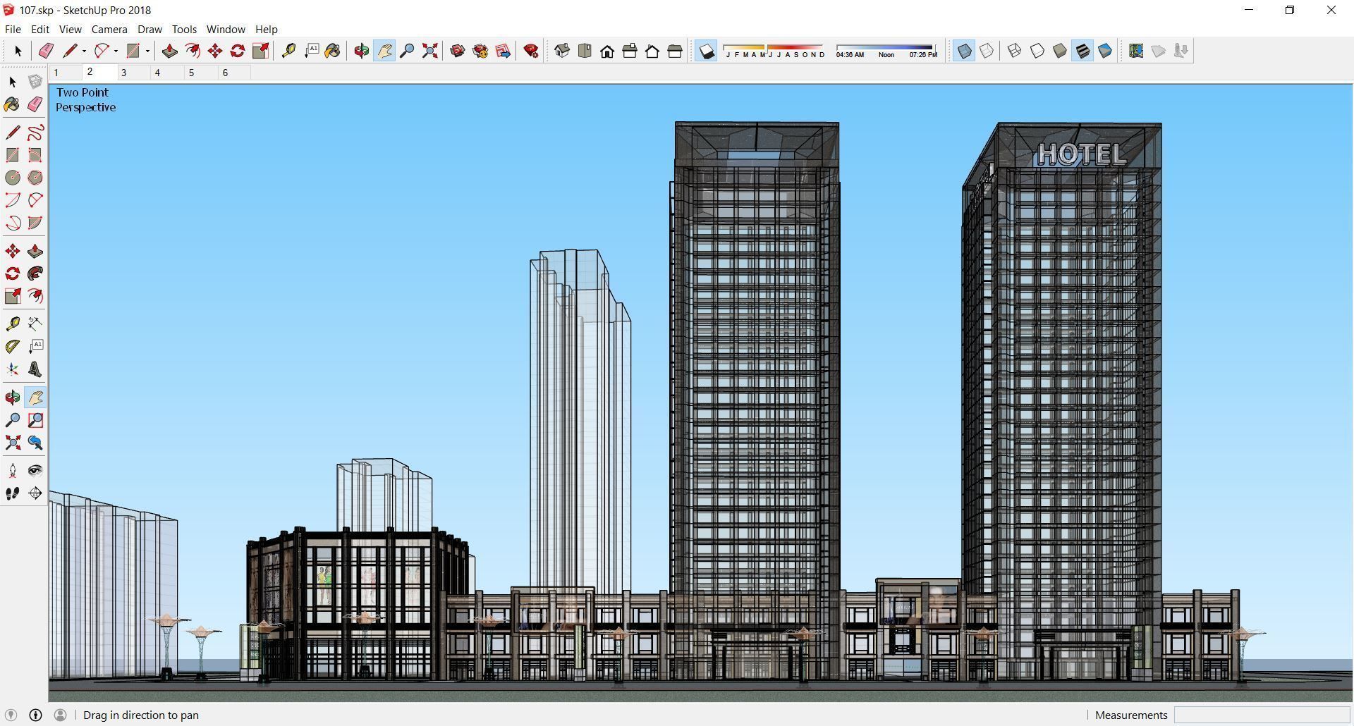
Task: Pick the Rotate tool in top toolbar
Action: 238,51
